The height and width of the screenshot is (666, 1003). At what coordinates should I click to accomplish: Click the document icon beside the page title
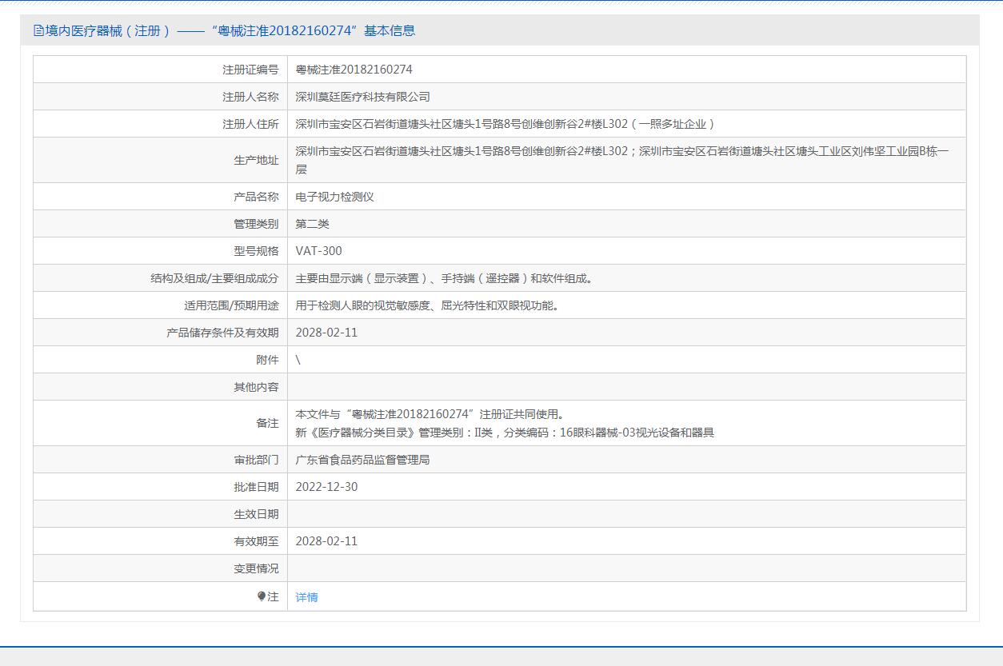[x=38, y=30]
